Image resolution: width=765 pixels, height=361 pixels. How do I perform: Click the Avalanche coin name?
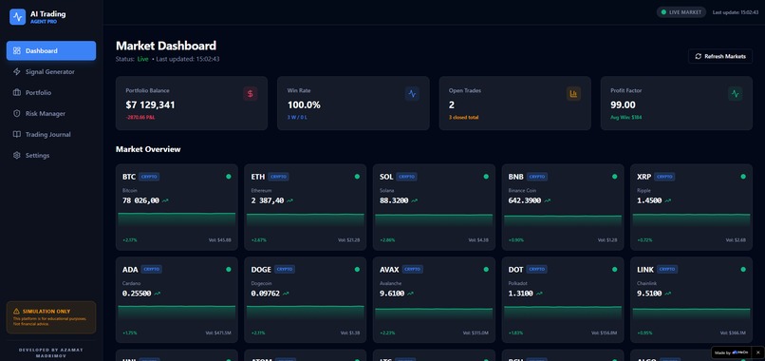390,283
